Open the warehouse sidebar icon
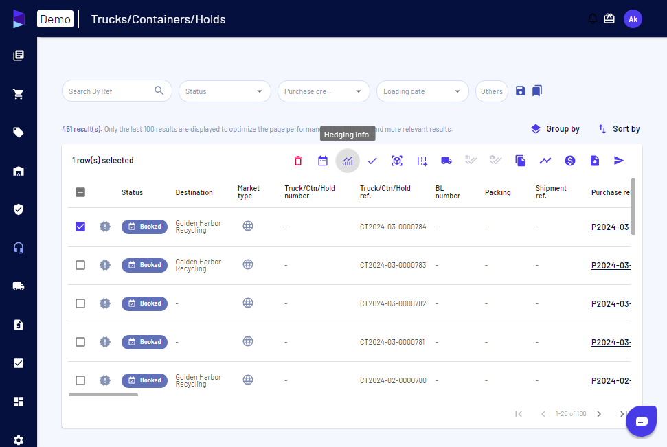Image resolution: width=667 pixels, height=447 pixels. point(19,171)
